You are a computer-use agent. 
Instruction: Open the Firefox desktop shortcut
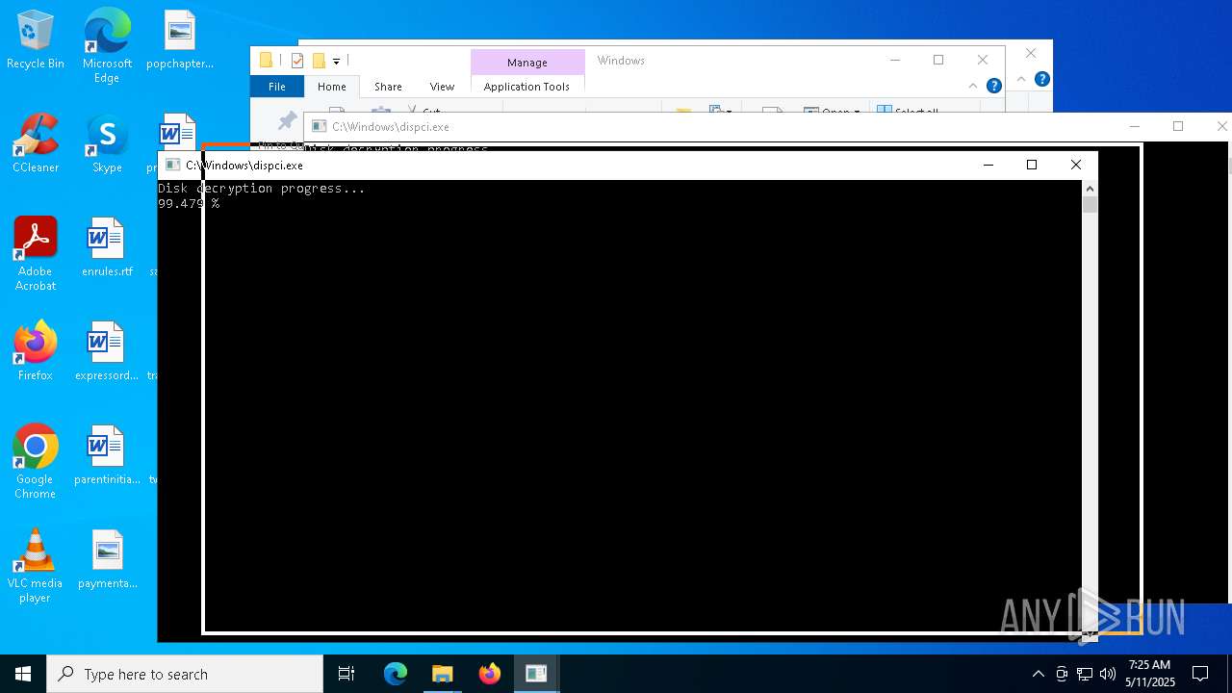pyautogui.click(x=36, y=352)
